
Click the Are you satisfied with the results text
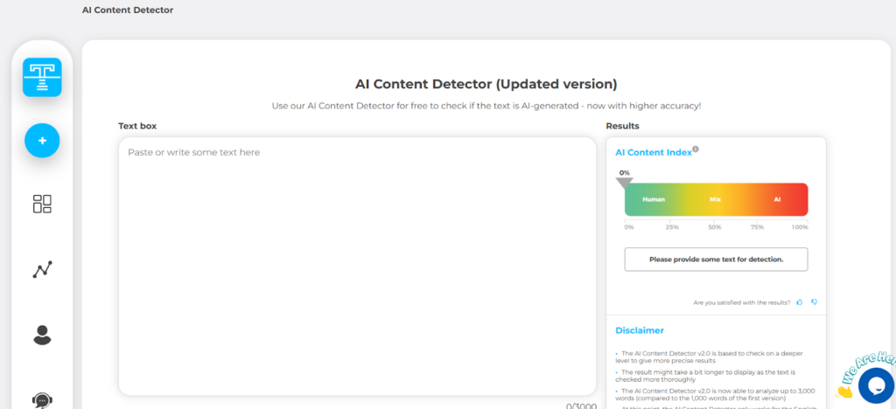click(742, 303)
